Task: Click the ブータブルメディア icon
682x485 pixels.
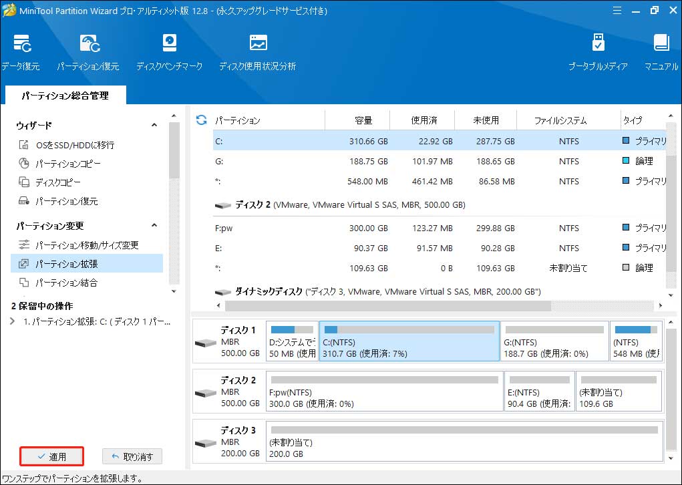Action: click(598, 52)
